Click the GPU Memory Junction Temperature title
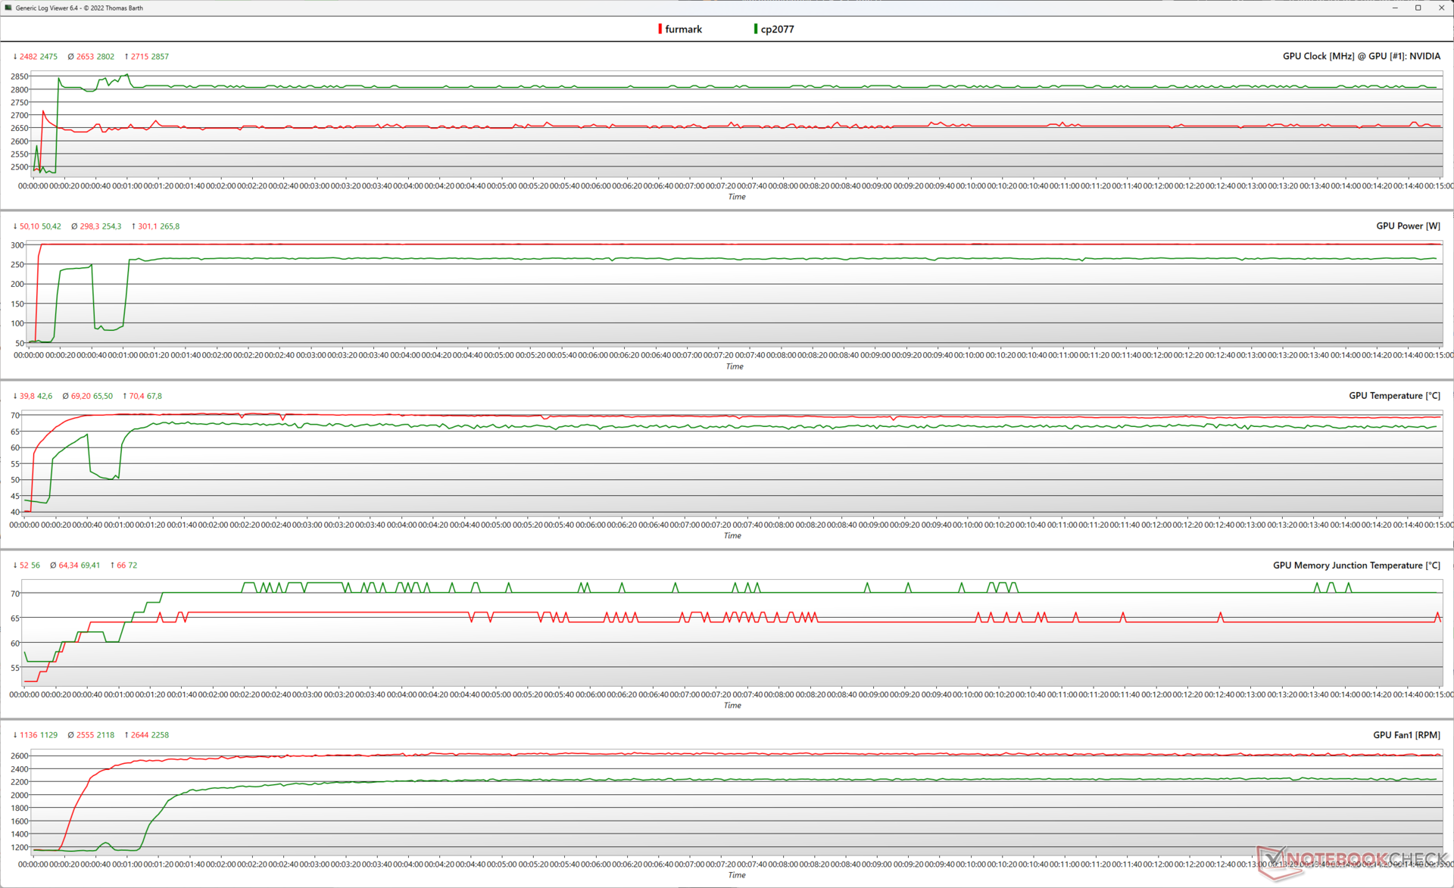Image resolution: width=1454 pixels, height=888 pixels. [x=1356, y=565]
